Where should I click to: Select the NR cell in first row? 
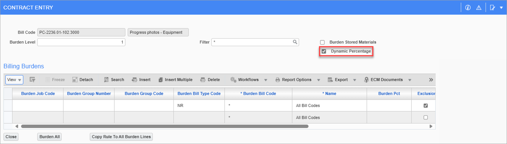199,106
